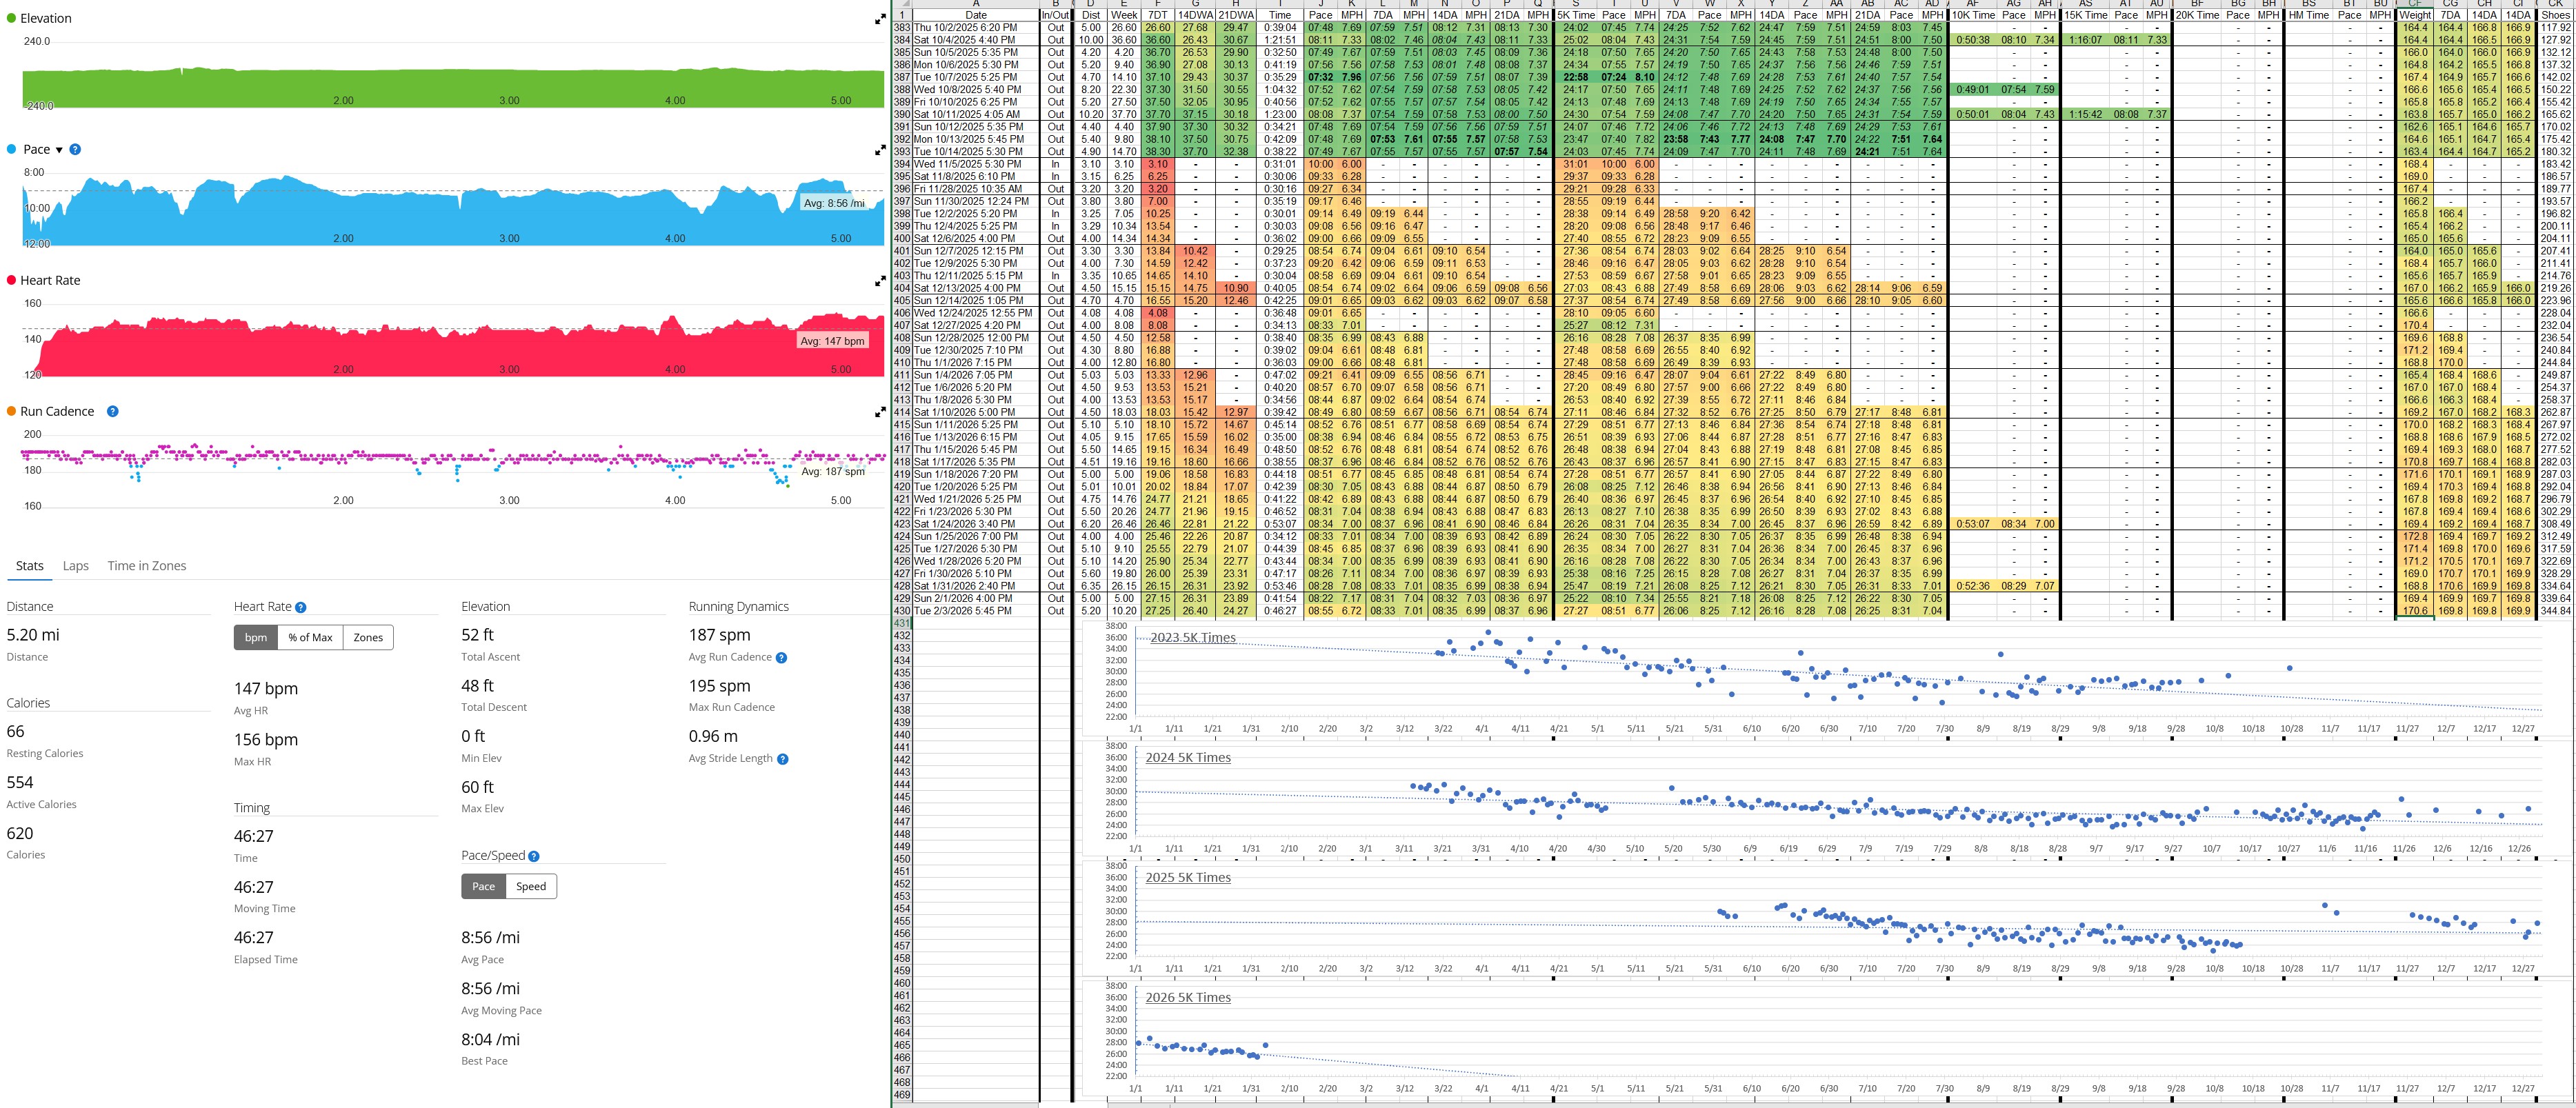2576x1108 pixels.
Task: Switch heart rate display to % of Max
Action: tap(310, 638)
